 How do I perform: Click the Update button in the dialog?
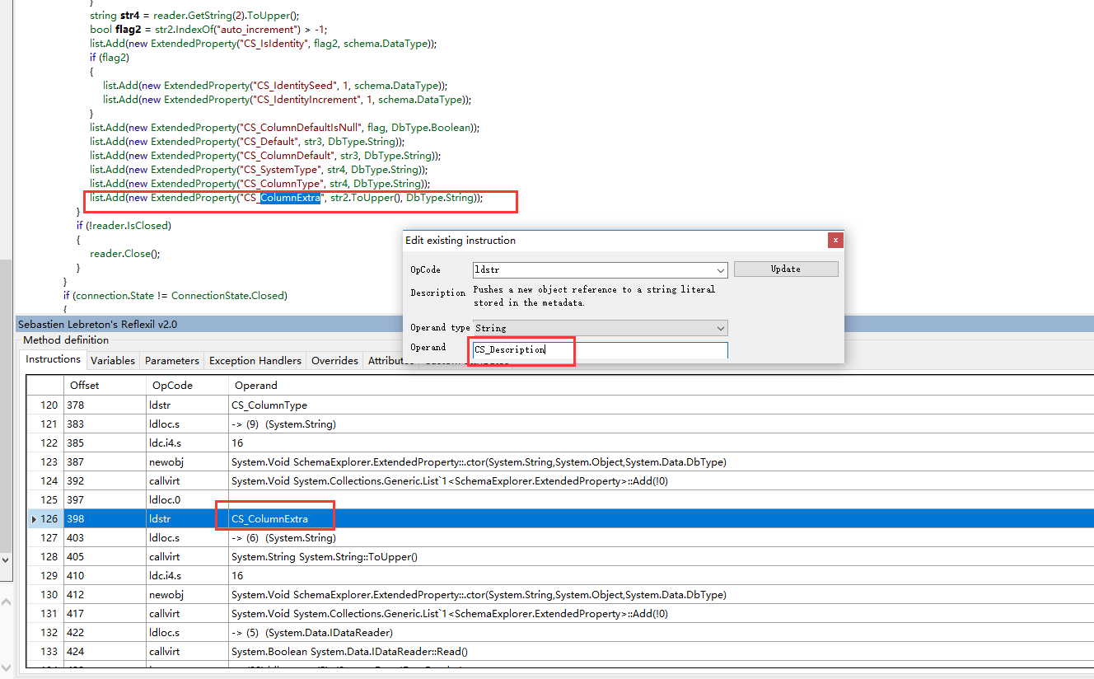(x=786, y=269)
